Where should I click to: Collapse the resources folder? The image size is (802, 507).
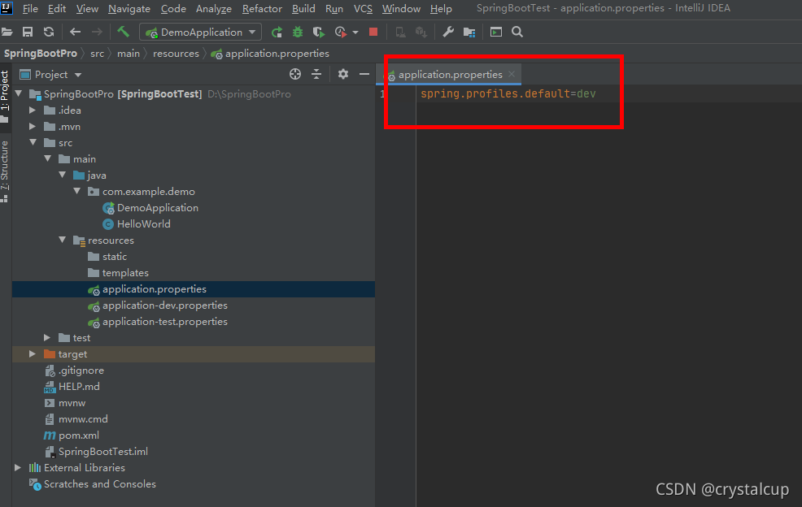(x=63, y=240)
